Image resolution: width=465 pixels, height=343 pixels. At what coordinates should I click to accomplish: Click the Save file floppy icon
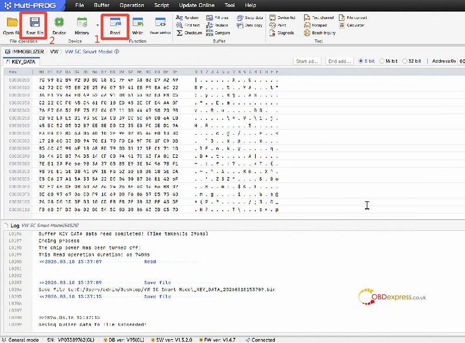pyautogui.click(x=35, y=22)
